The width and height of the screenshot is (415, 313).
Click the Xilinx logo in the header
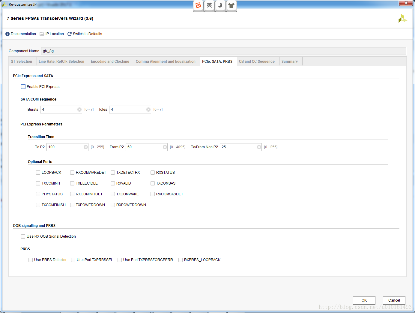click(402, 18)
